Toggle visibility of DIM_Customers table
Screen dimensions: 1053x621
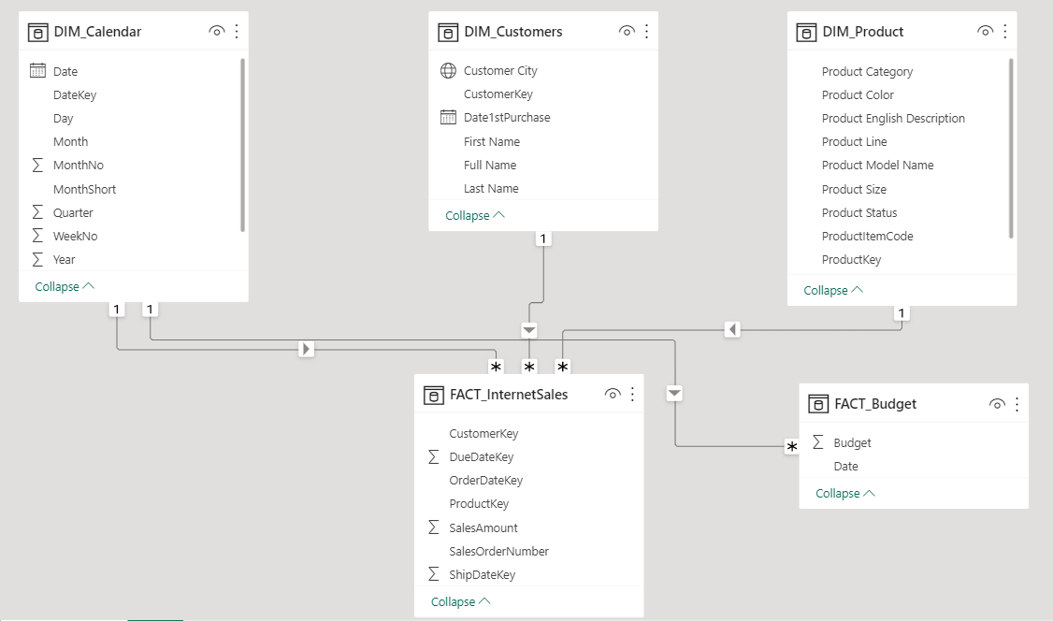tap(627, 30)
